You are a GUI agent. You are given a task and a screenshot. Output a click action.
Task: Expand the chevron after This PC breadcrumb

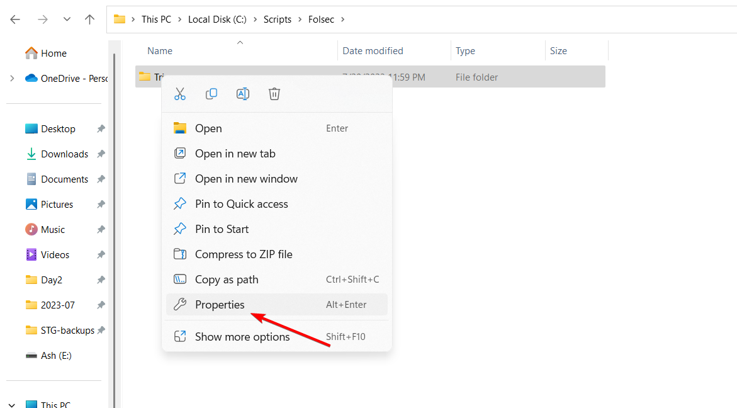click(179, 20)
